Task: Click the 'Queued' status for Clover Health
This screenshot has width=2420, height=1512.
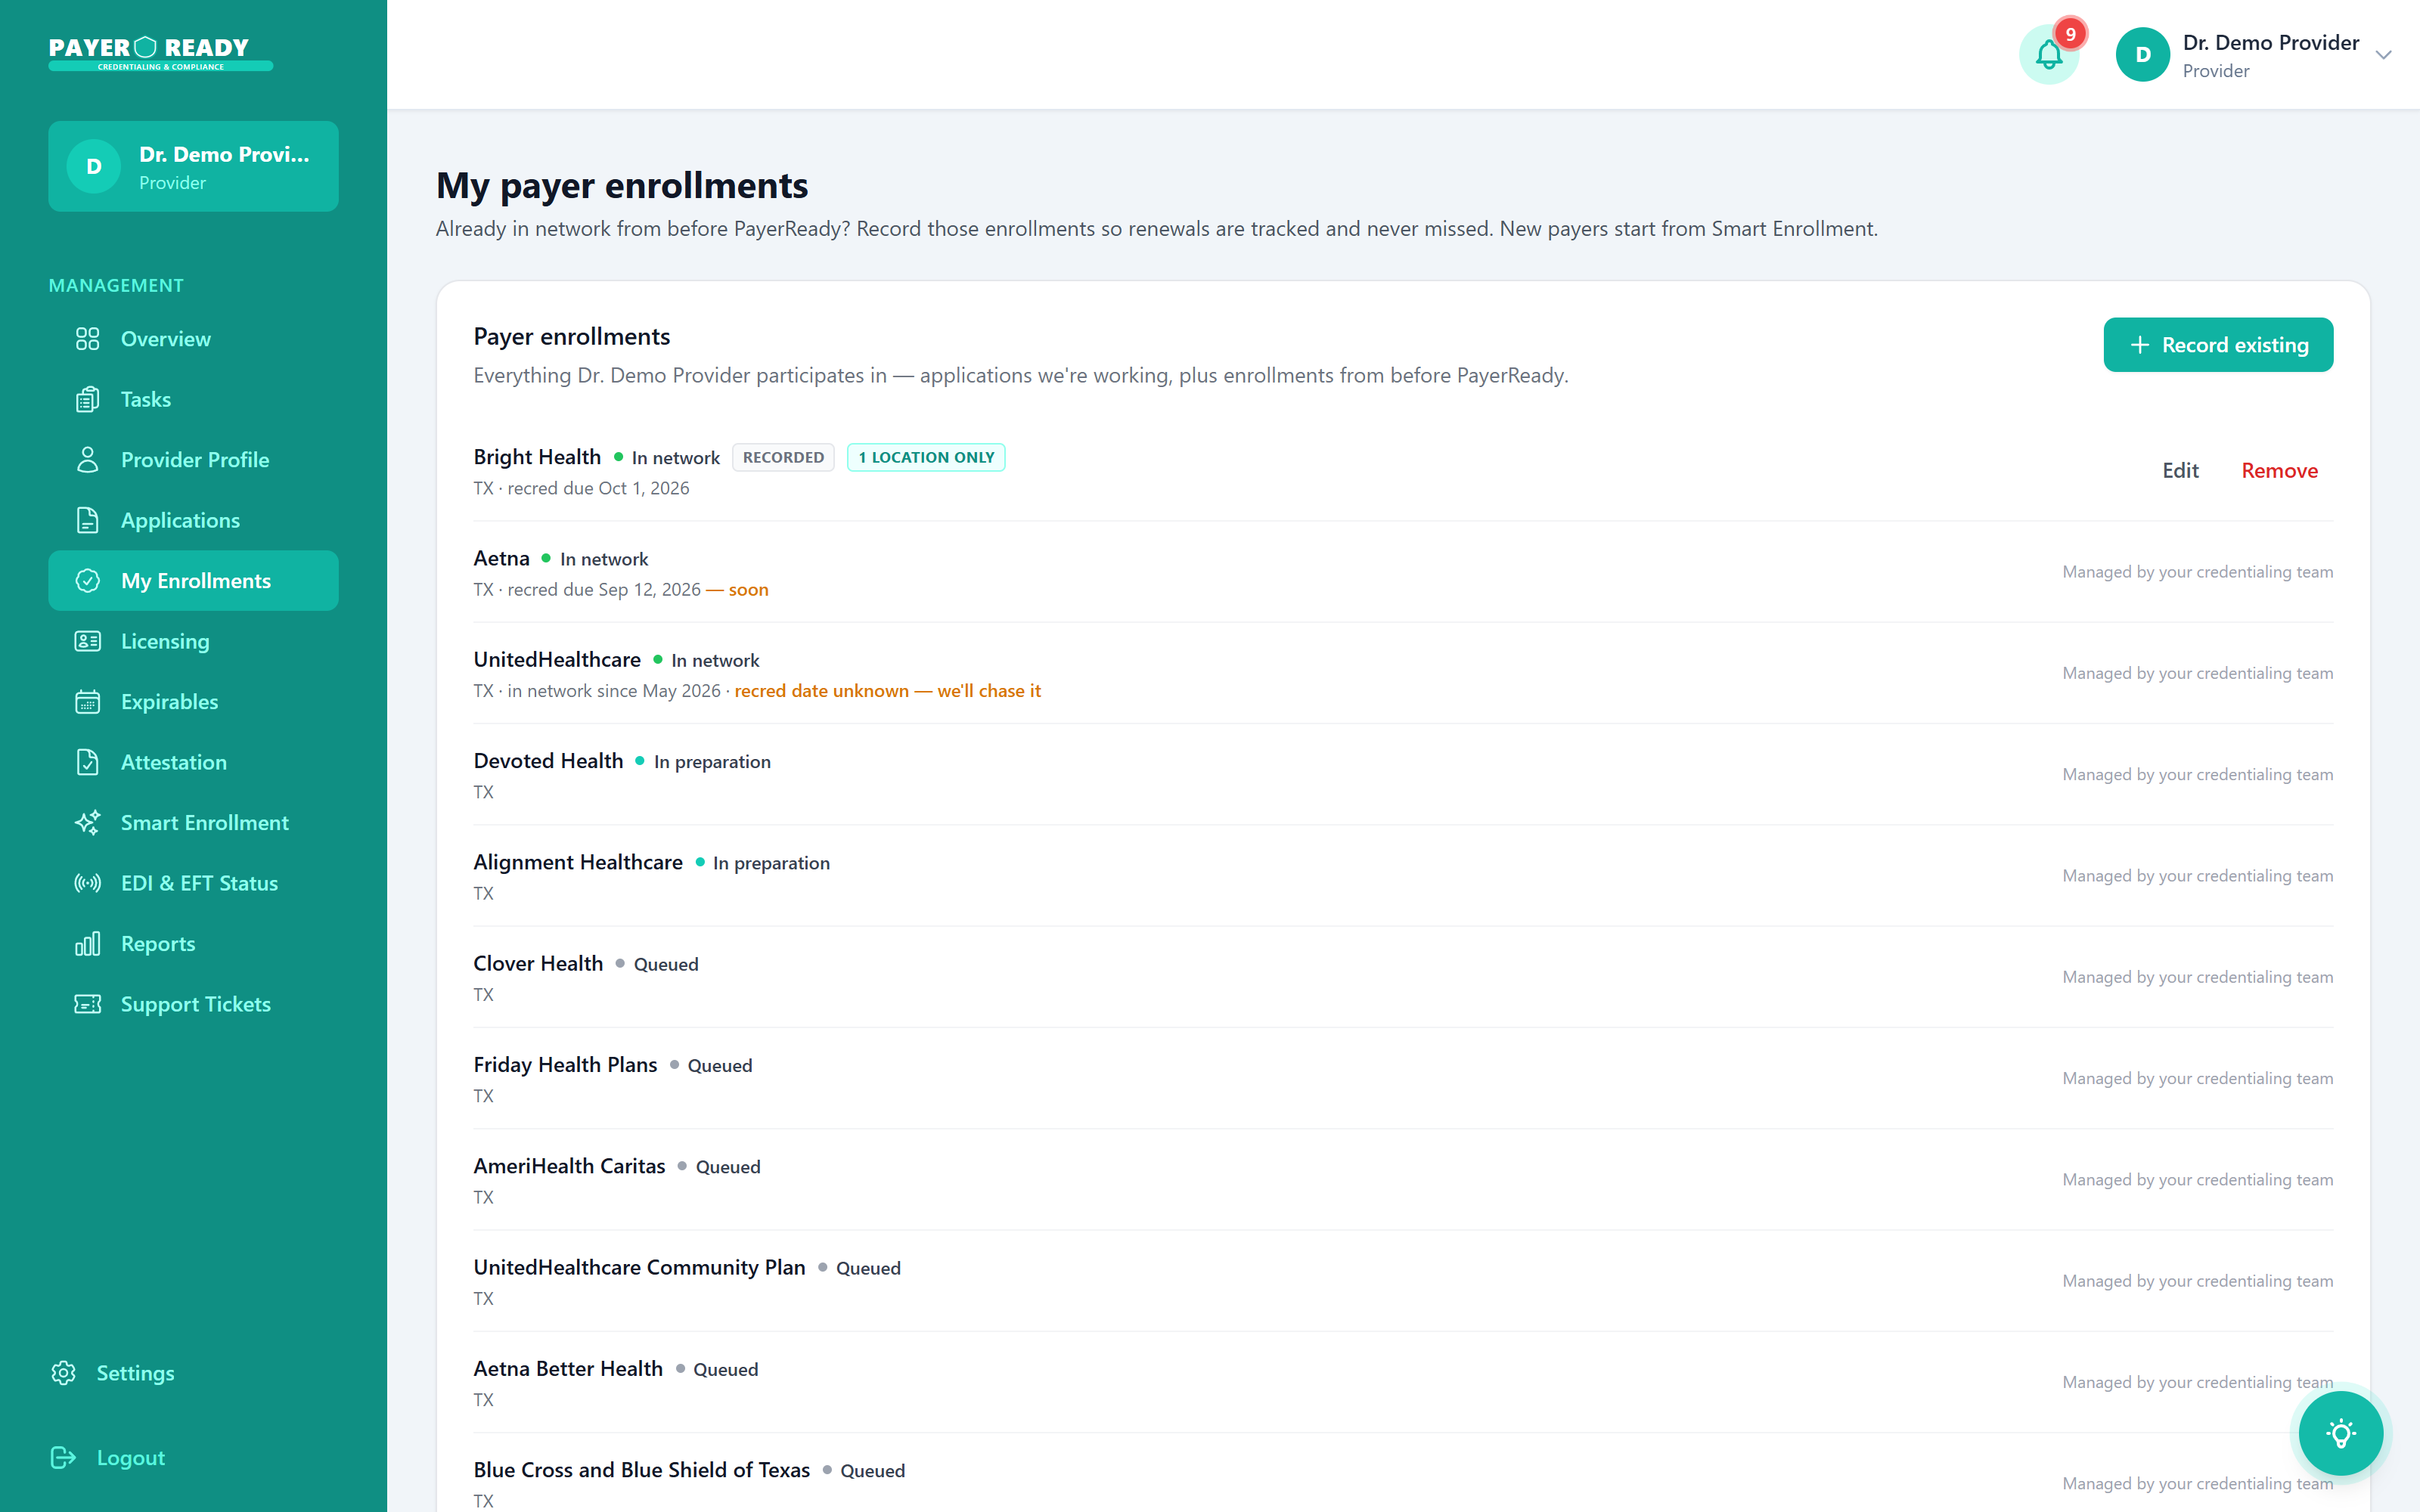Action: (666, 964)
